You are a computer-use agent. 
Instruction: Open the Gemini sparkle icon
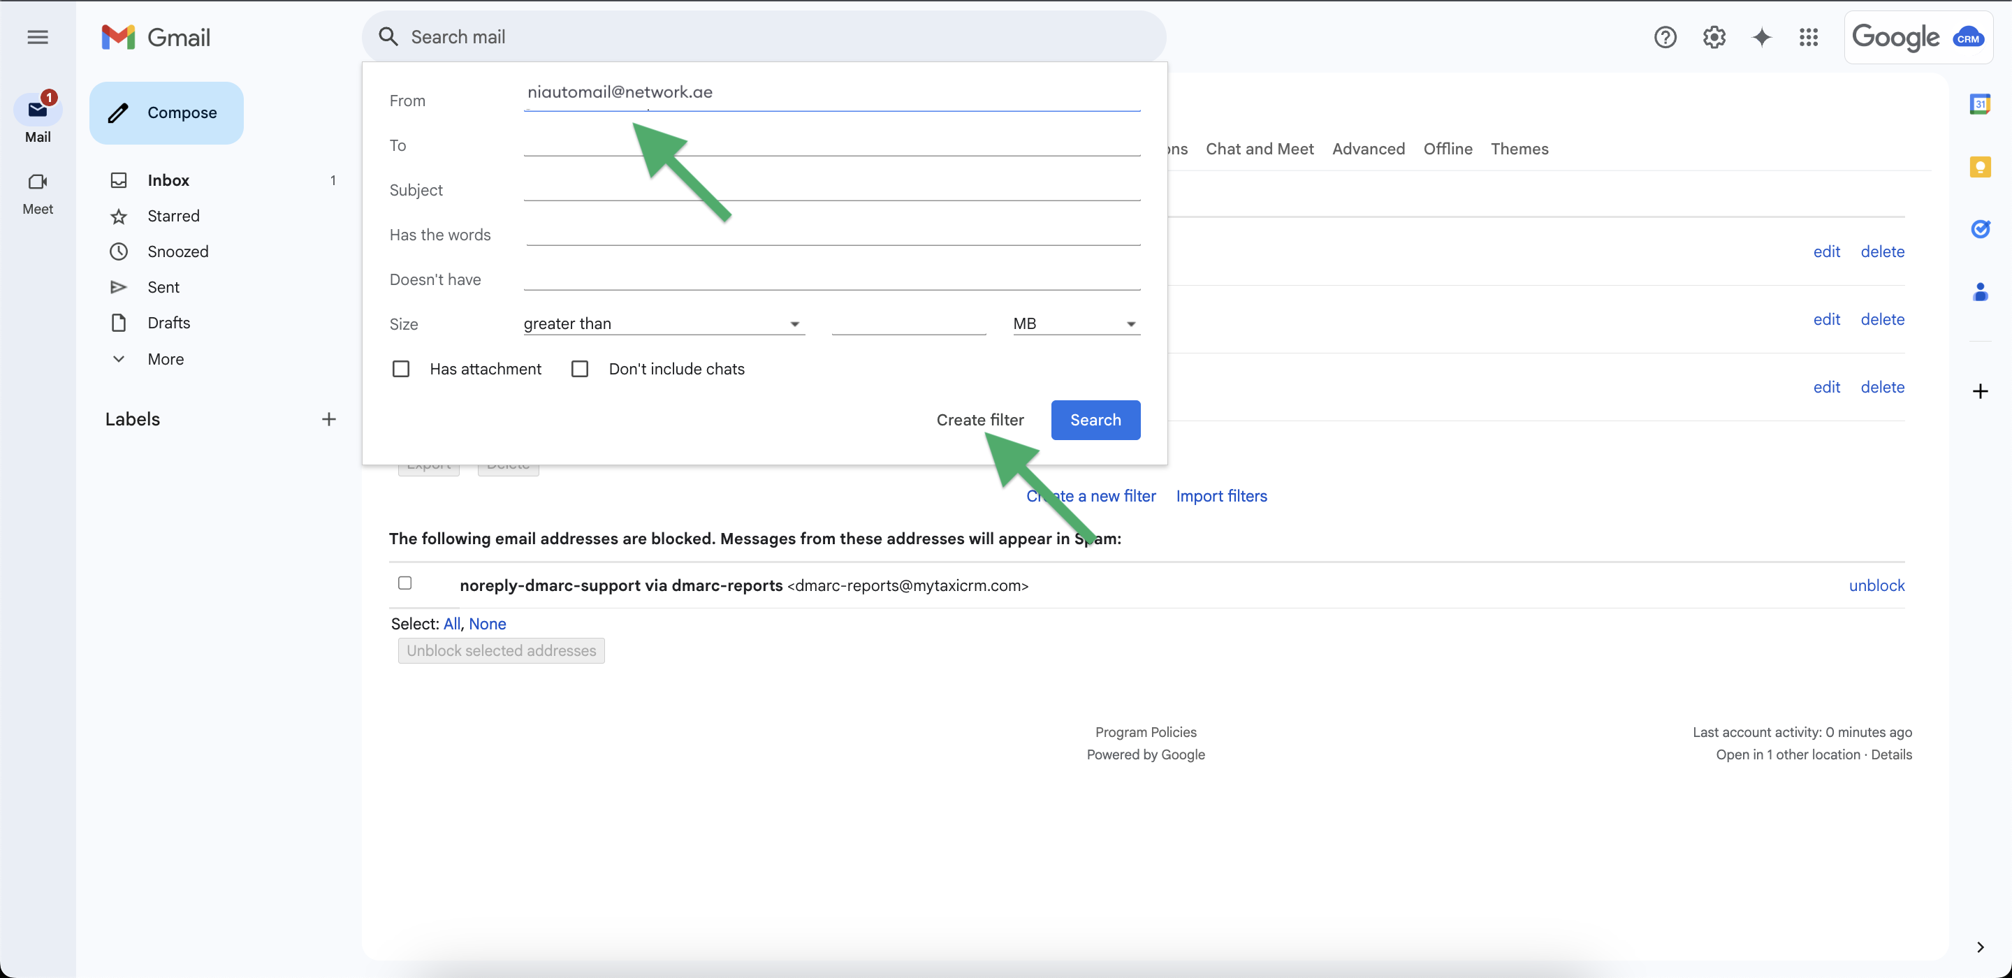tap(1761, 37)
